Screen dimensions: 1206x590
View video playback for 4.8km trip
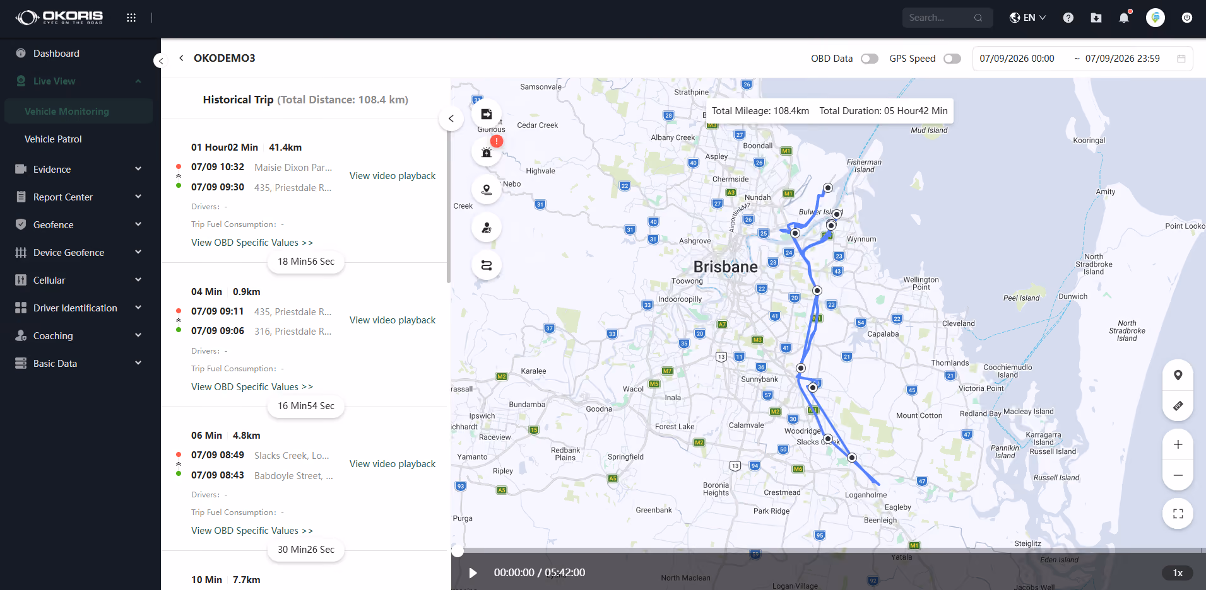(x=393, y=464)
